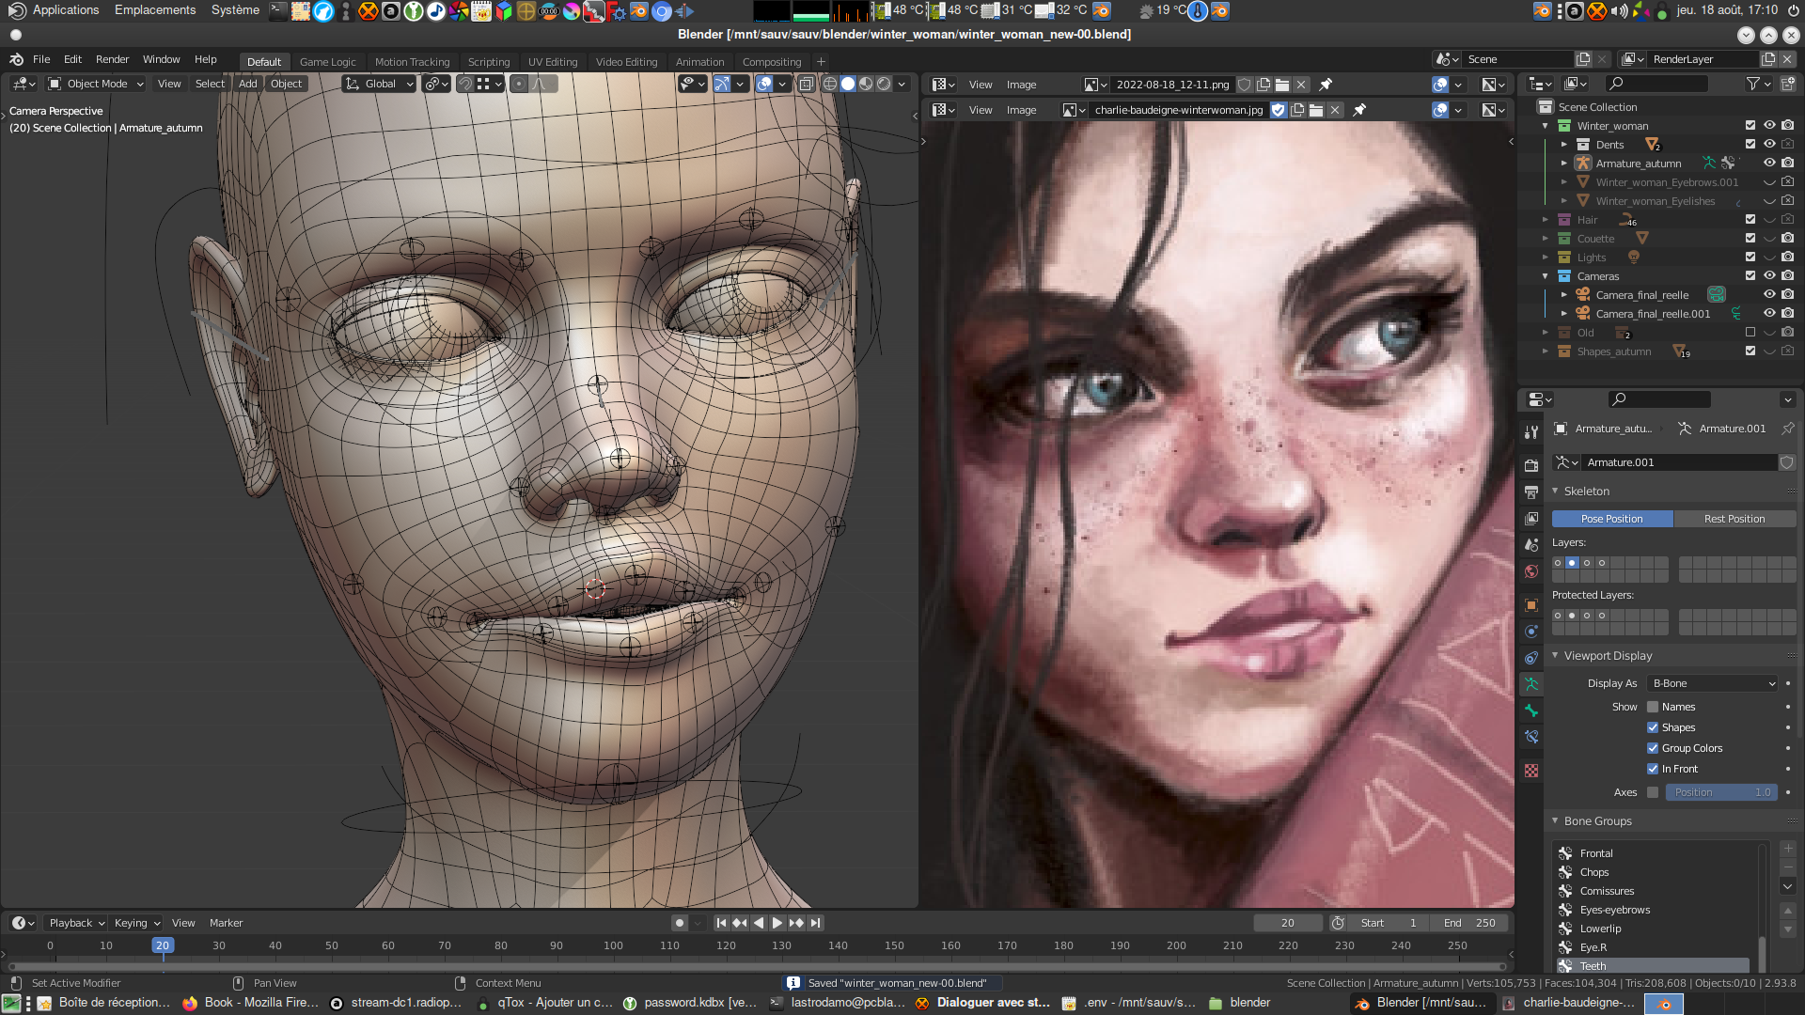Open bone group specials dropdown arrow

tap(1788, 886)
